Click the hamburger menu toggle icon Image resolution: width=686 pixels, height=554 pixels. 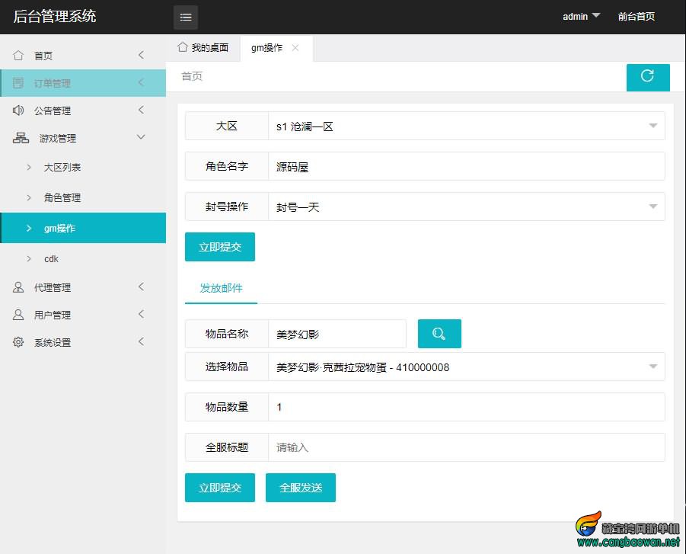[x=185, y=17]
